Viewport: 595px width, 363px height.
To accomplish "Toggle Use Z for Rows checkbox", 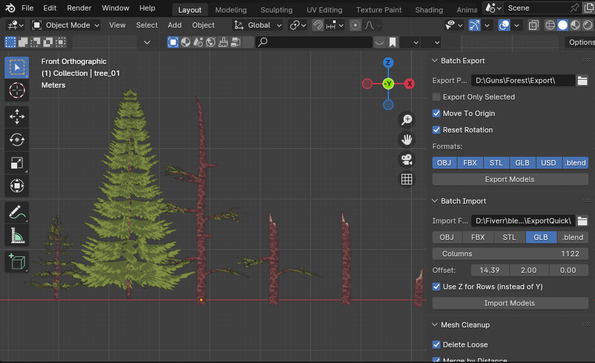I will click(436, 287).
